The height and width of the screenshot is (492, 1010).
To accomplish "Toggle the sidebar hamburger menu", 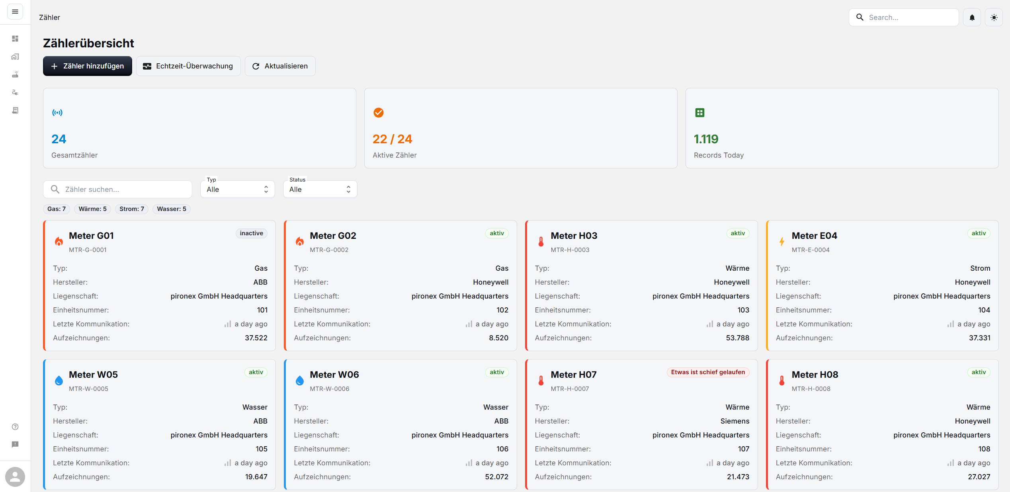I will click(x=15, y=12).
